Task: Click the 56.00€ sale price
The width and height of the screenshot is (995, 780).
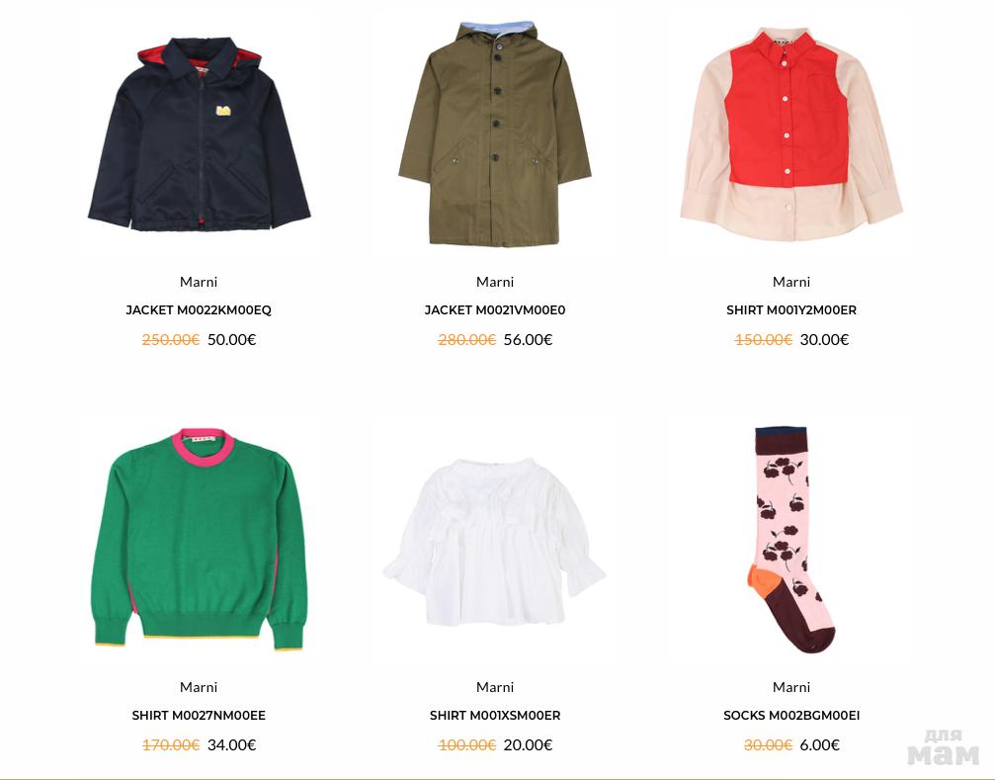Action: coord(528,339)
